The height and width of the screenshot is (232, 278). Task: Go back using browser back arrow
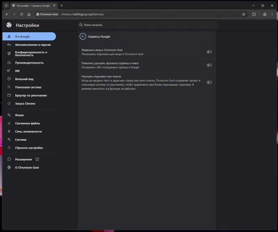pyautogui.click(x=7, y=14)
